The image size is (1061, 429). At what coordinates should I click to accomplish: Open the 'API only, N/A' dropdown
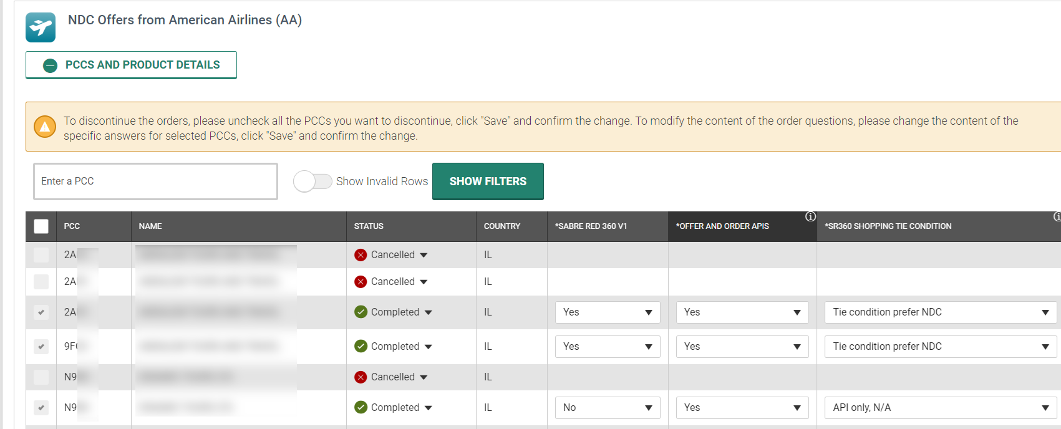pos(941,408)
